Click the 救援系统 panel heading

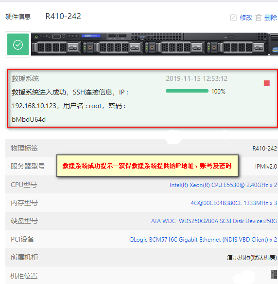click(25, 79)
